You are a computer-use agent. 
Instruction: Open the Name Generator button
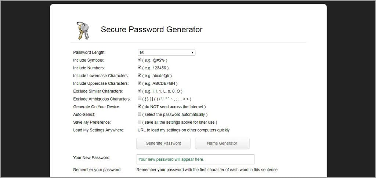222,144
